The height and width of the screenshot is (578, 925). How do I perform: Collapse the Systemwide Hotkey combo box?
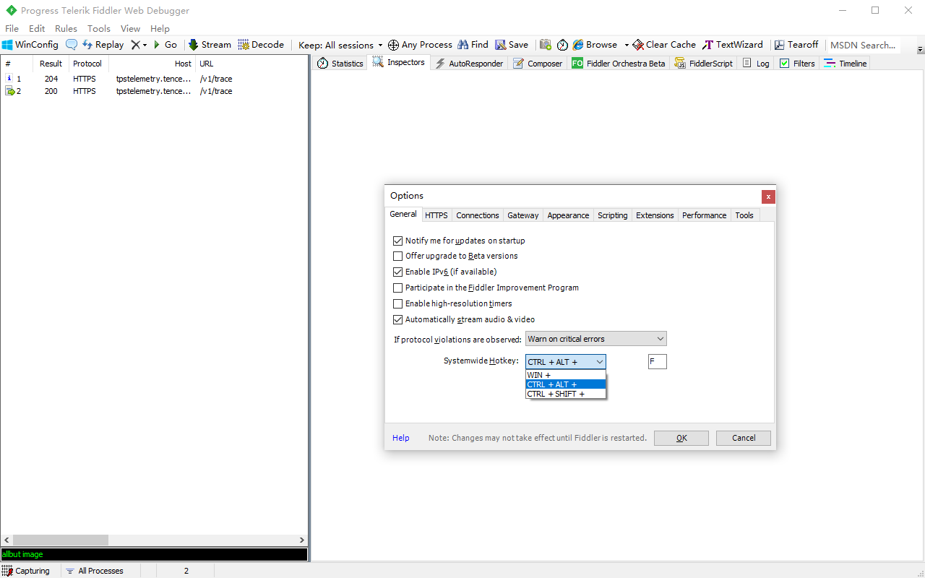(565, 362)
